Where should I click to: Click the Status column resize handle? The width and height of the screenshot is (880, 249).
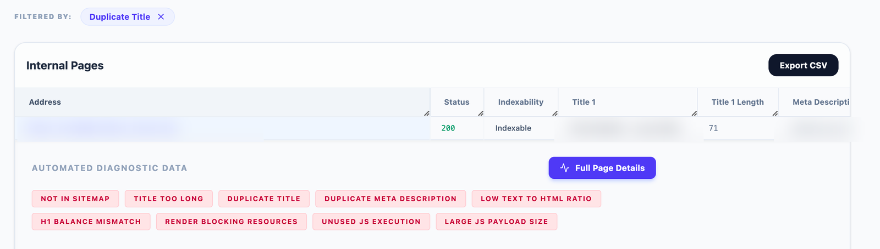click(480, 113)
